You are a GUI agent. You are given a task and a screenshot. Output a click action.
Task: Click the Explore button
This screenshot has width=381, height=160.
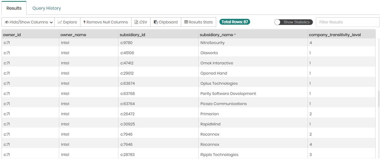click(x=67, y=22)
